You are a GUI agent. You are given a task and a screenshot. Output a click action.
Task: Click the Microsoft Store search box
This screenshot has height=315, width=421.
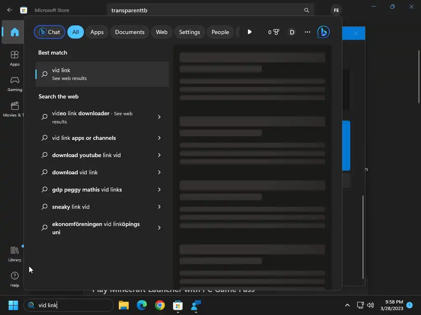pyautogui.click(x=210, y=10)
